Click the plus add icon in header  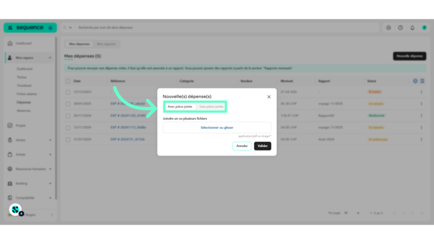tap(389, 28)
